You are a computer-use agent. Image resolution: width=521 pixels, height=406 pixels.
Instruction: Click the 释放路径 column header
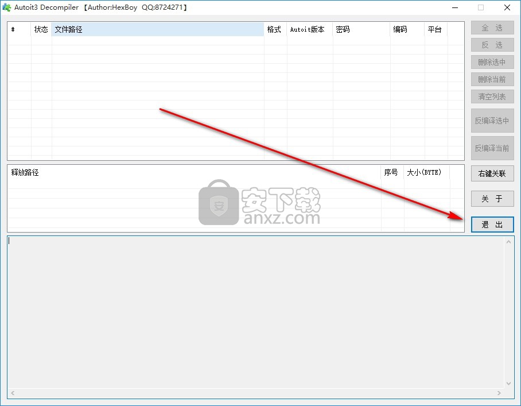point(195,172)
